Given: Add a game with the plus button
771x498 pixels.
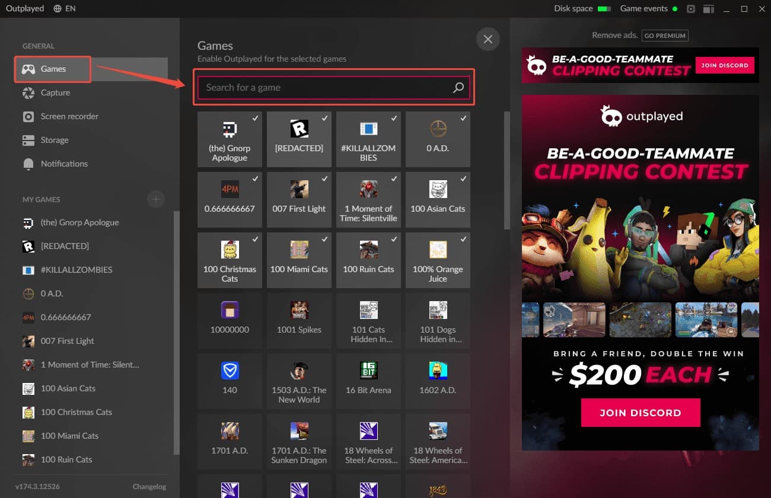Looking at the screenshot, I should point(156,199).
